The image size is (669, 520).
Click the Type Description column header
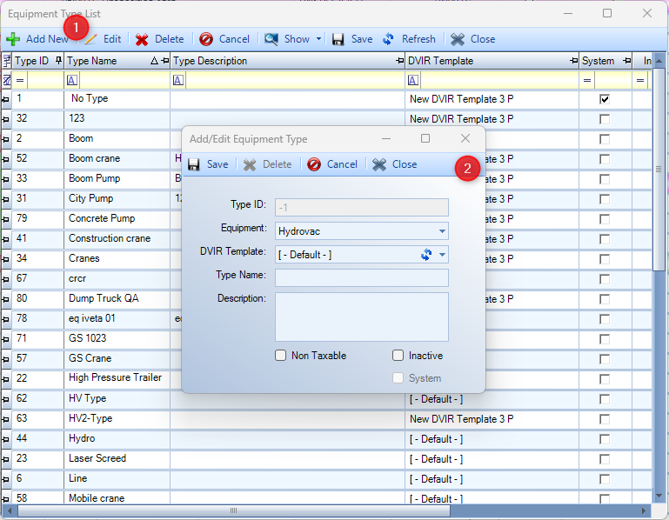point(210,61)
